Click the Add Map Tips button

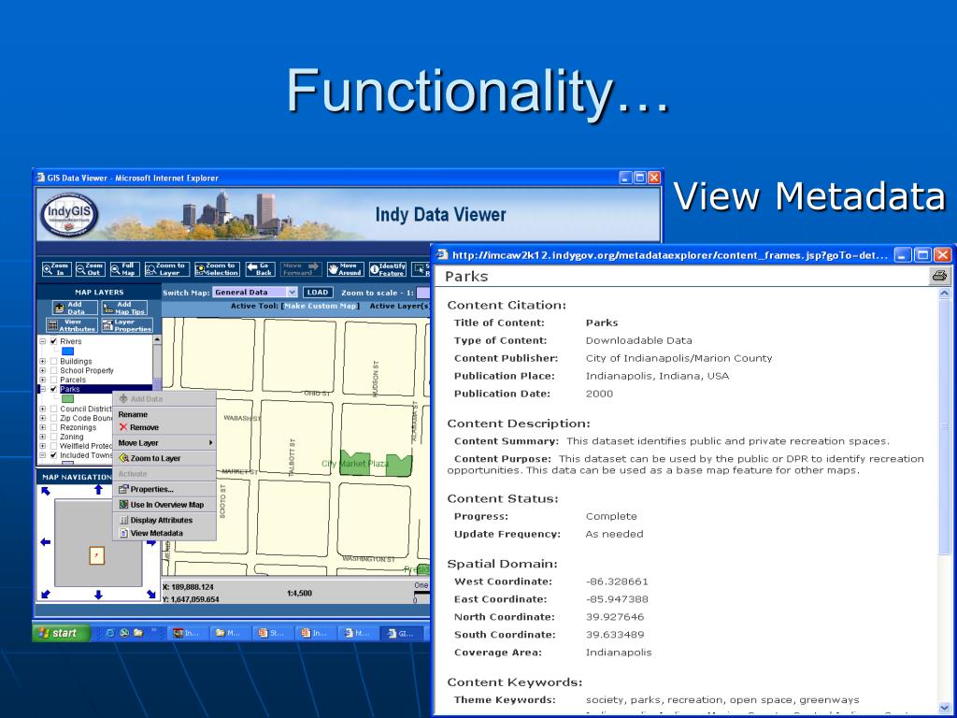point(124,308)
